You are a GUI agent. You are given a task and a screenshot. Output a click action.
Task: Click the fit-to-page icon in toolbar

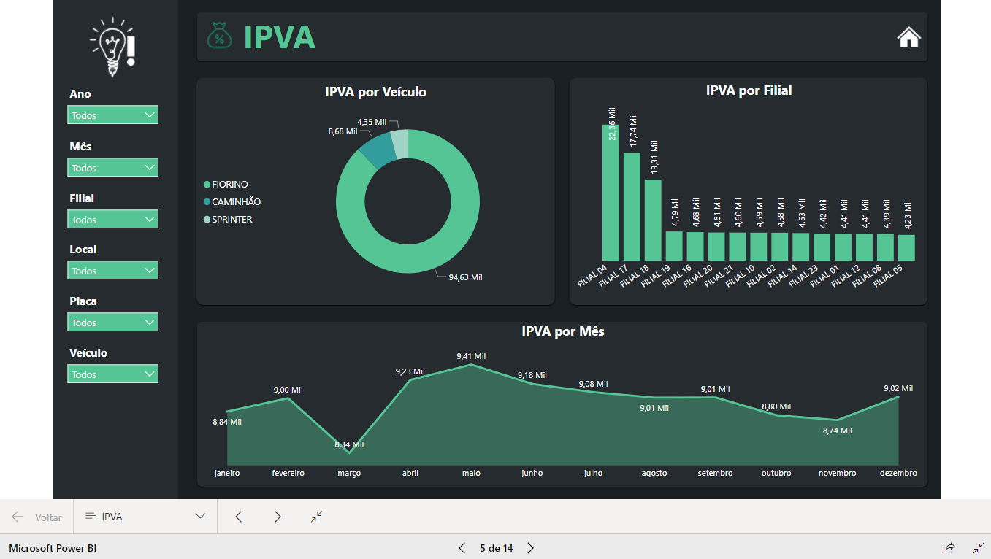click(x=315, y=517)
